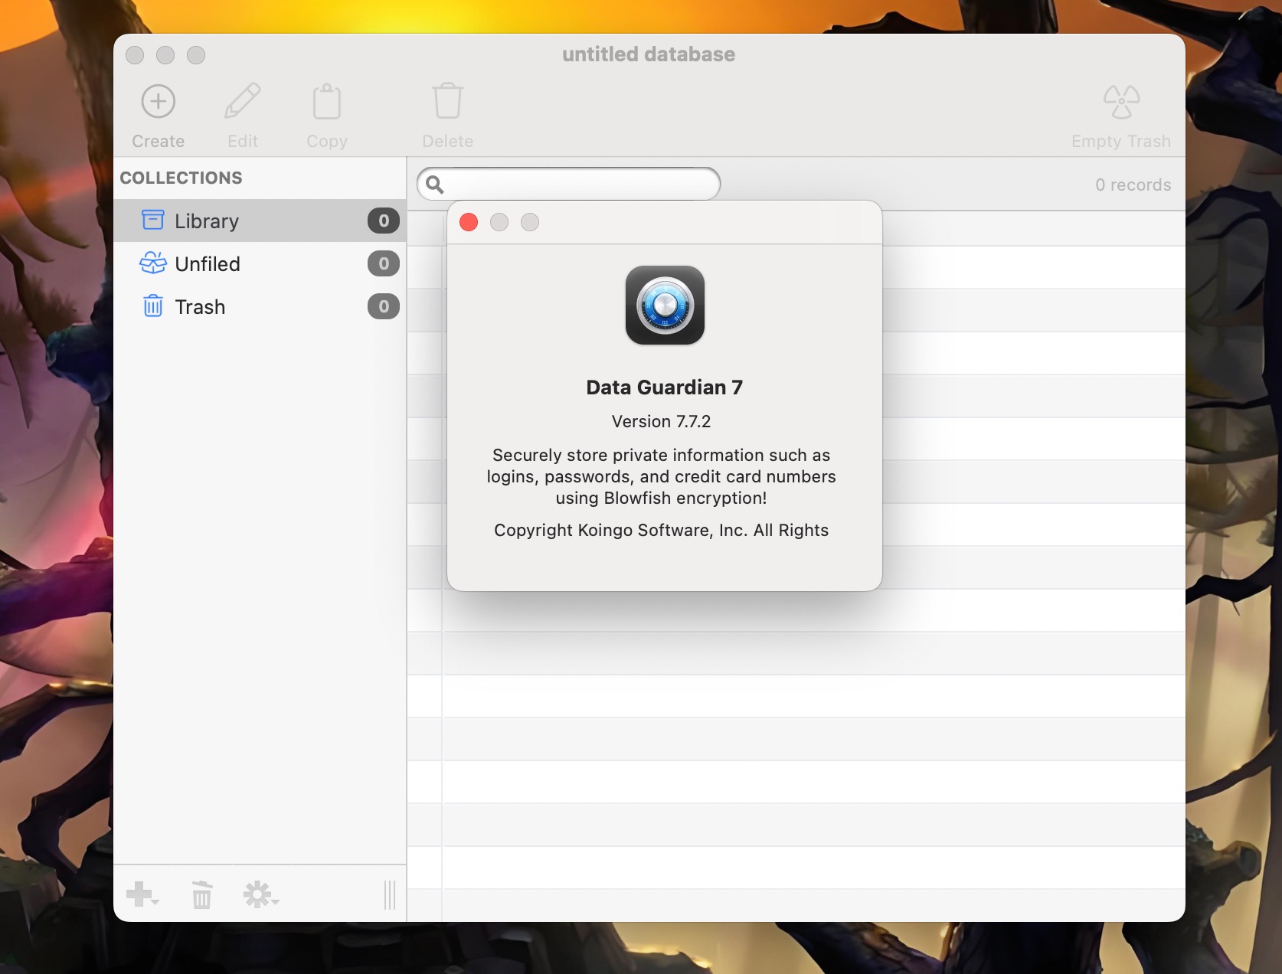Click the Library archive box icon

coord(153,220)
